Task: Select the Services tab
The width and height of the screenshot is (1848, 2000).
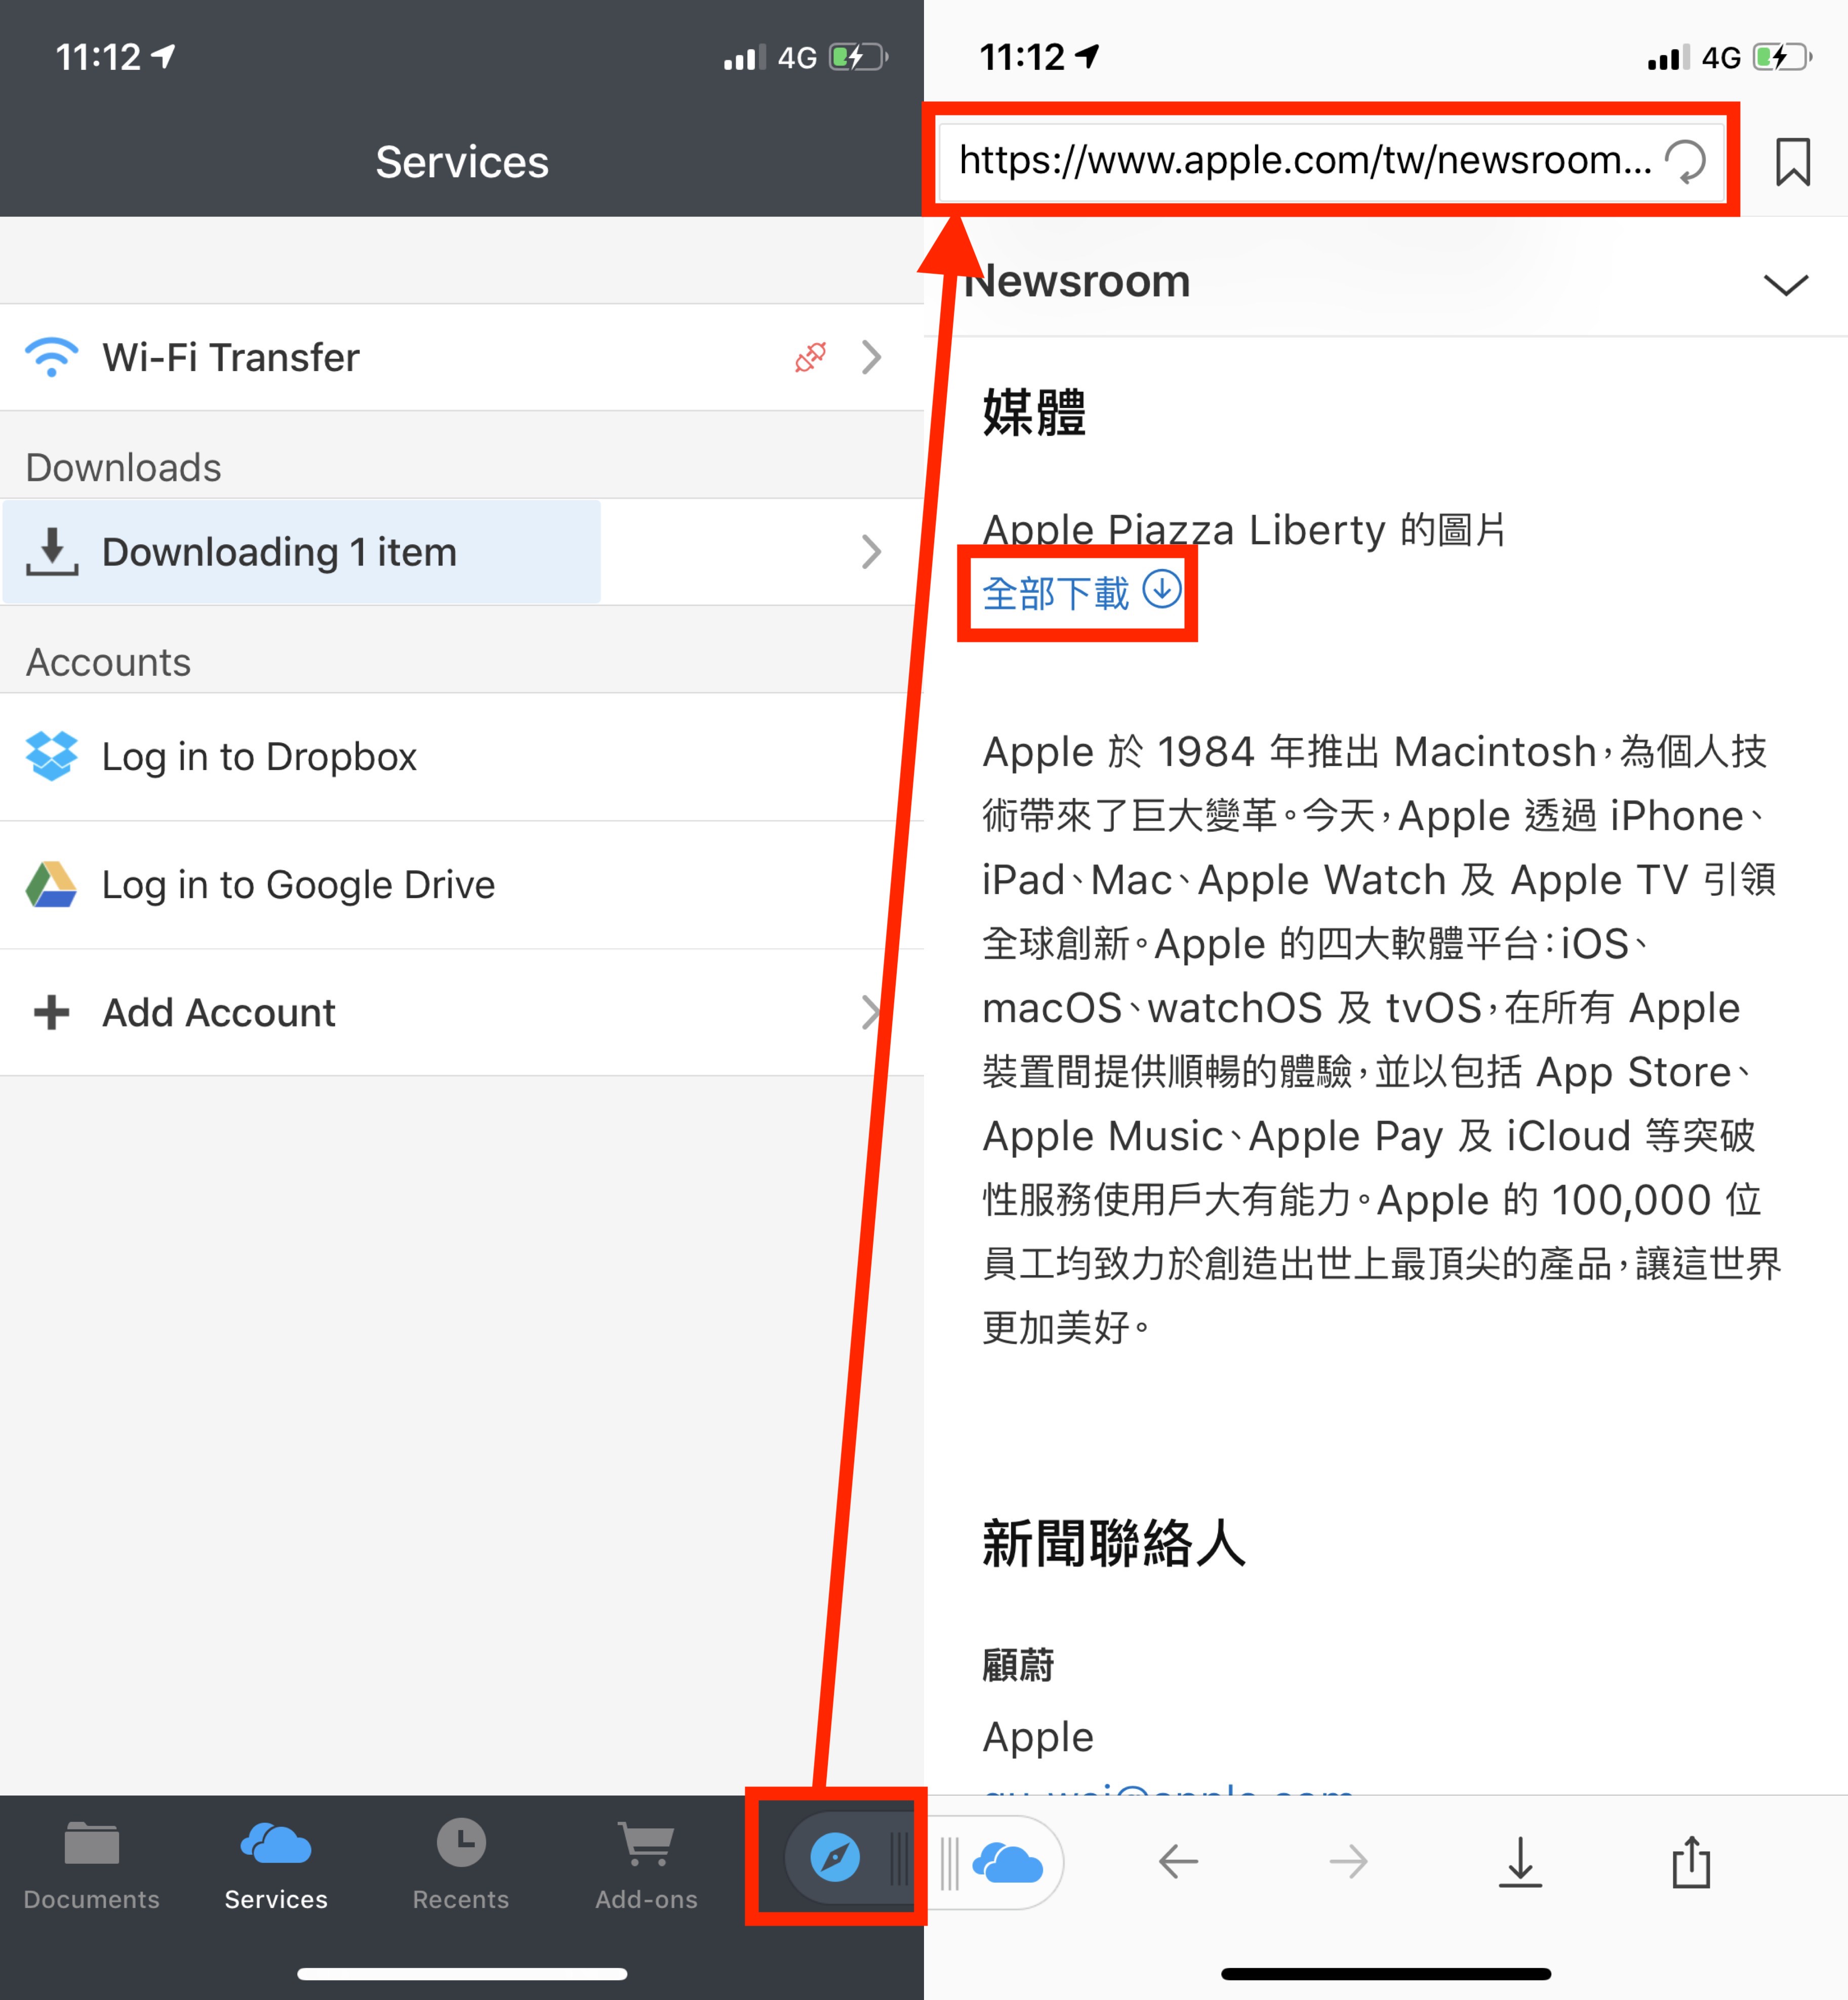Action: click(x=276, y=1866)
